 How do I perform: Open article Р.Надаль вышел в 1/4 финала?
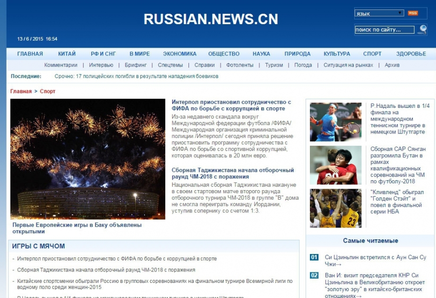pyautogui.click(x=400, y=119)
